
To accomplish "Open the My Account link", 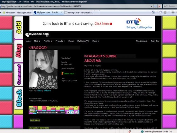I will 142,41.
